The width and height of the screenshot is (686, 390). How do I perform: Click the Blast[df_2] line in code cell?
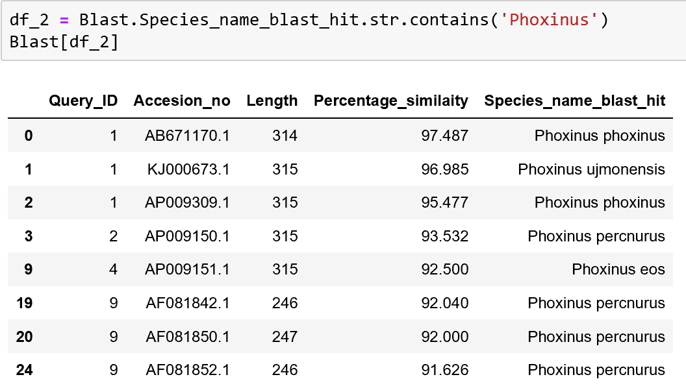[64, 42]
